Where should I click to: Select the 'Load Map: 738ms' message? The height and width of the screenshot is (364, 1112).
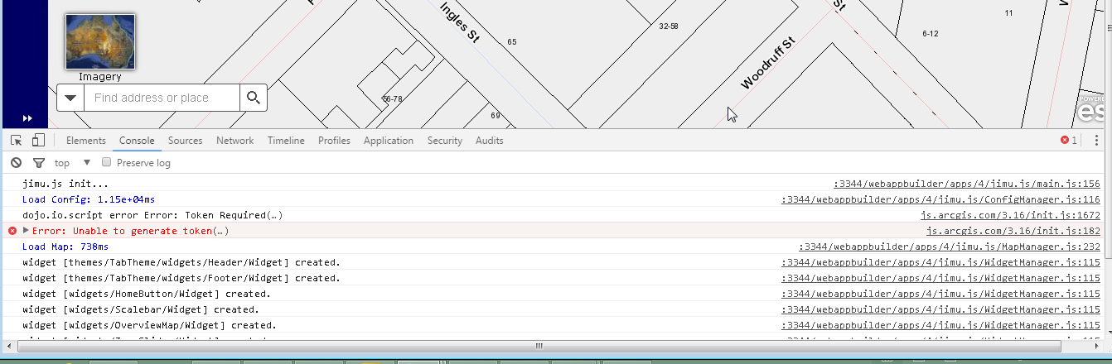pos(65,247)
